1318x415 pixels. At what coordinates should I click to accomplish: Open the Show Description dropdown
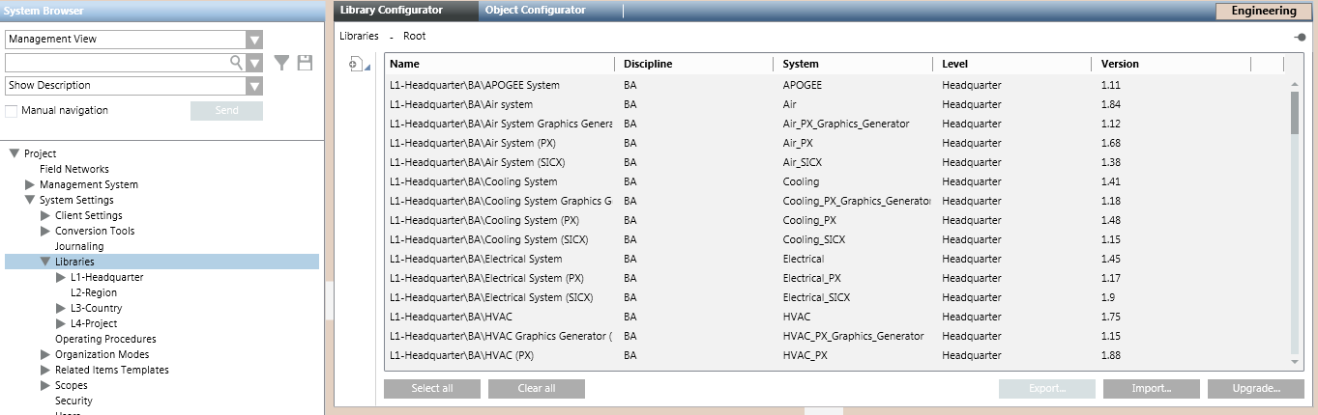coord(254,86)
